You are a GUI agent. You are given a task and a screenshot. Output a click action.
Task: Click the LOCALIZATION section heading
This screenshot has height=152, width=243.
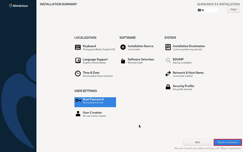(x=85, y=38)
